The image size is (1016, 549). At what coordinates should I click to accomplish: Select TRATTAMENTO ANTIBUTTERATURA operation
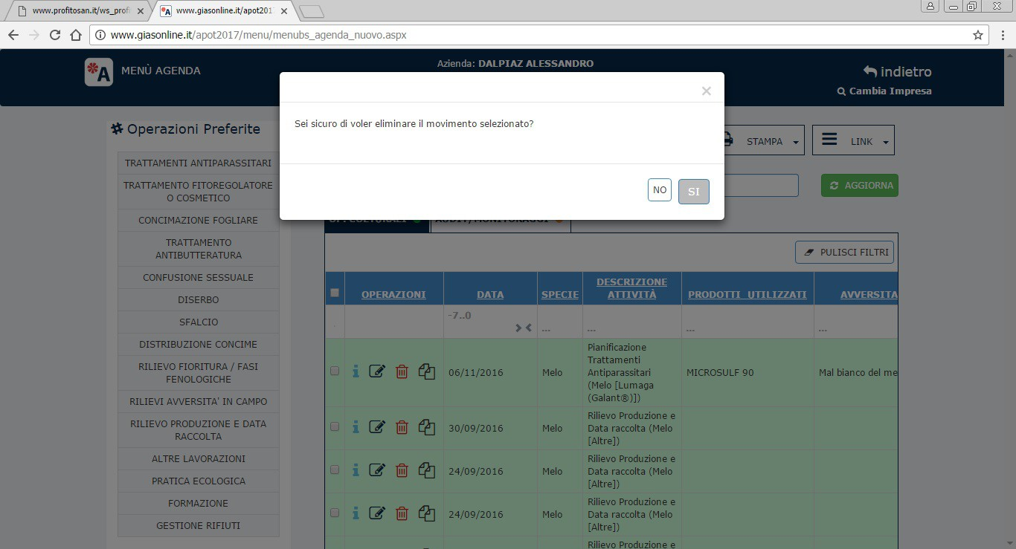198,249
